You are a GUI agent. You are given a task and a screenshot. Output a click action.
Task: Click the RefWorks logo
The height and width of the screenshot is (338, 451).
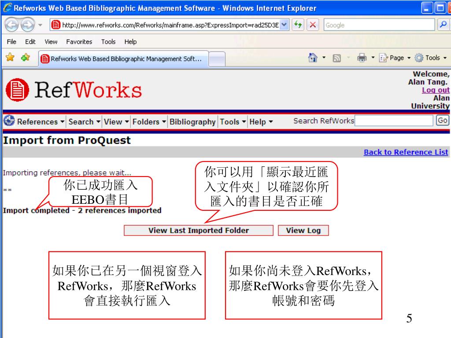coord(74,90)
